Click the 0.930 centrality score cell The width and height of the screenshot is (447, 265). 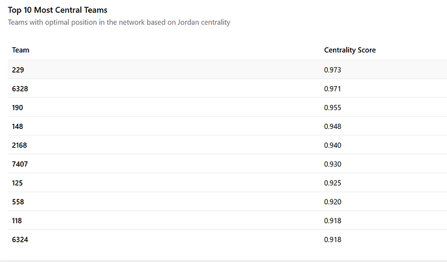coord(332,164)
